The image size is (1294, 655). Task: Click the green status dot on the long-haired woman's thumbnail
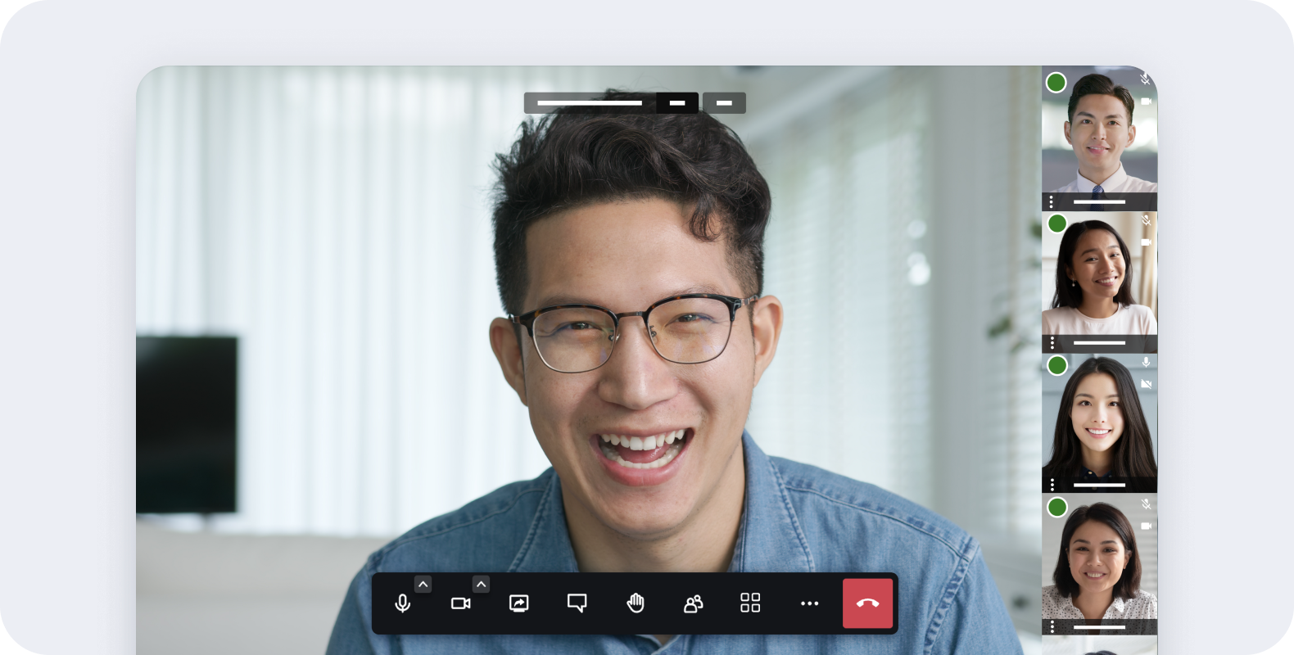pos(1057,365)
